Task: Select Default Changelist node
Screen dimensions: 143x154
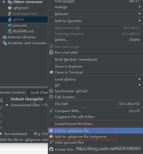Action: coord(27,99)
